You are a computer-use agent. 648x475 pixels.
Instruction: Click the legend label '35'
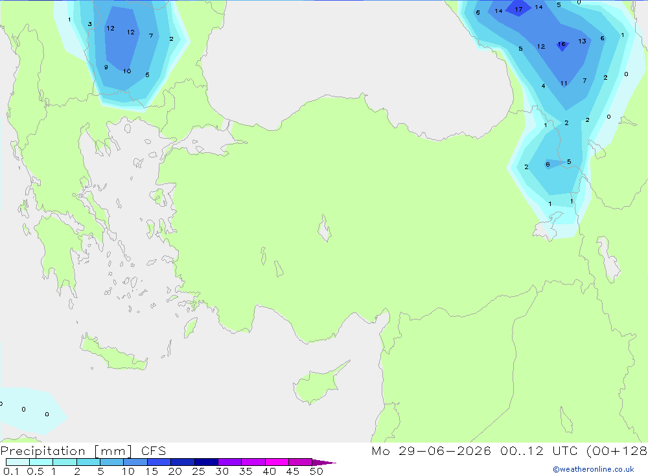246,471
